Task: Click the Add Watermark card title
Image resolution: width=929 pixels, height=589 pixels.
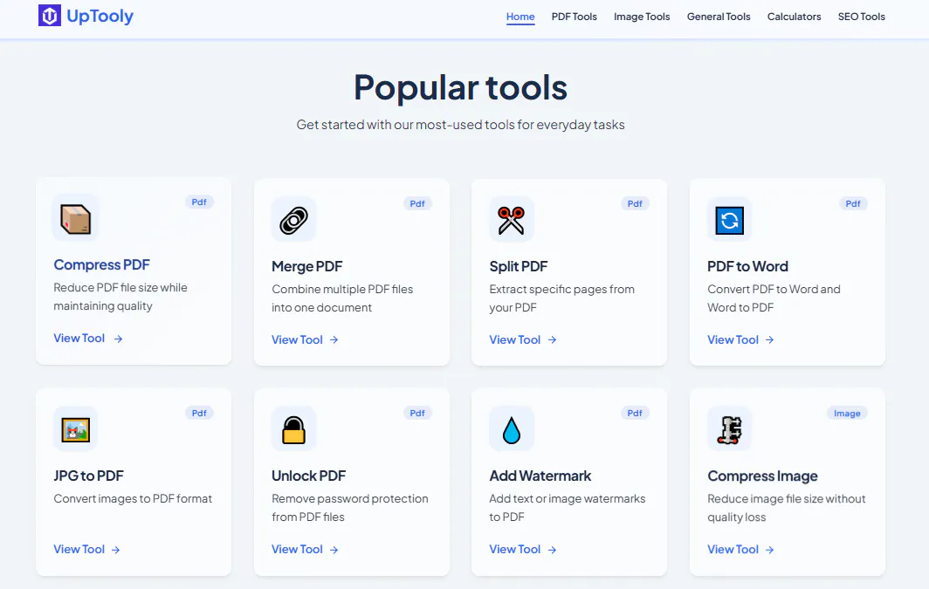Action: [540, 476]
